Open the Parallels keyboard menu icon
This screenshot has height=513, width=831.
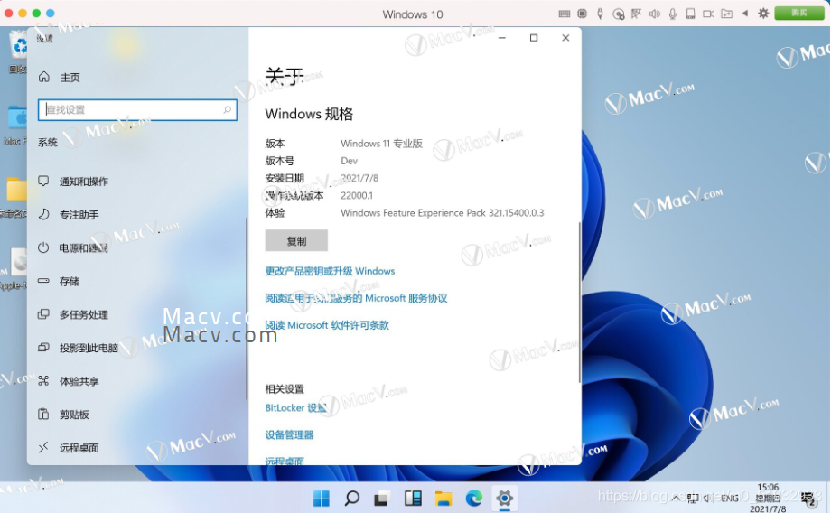565,14
